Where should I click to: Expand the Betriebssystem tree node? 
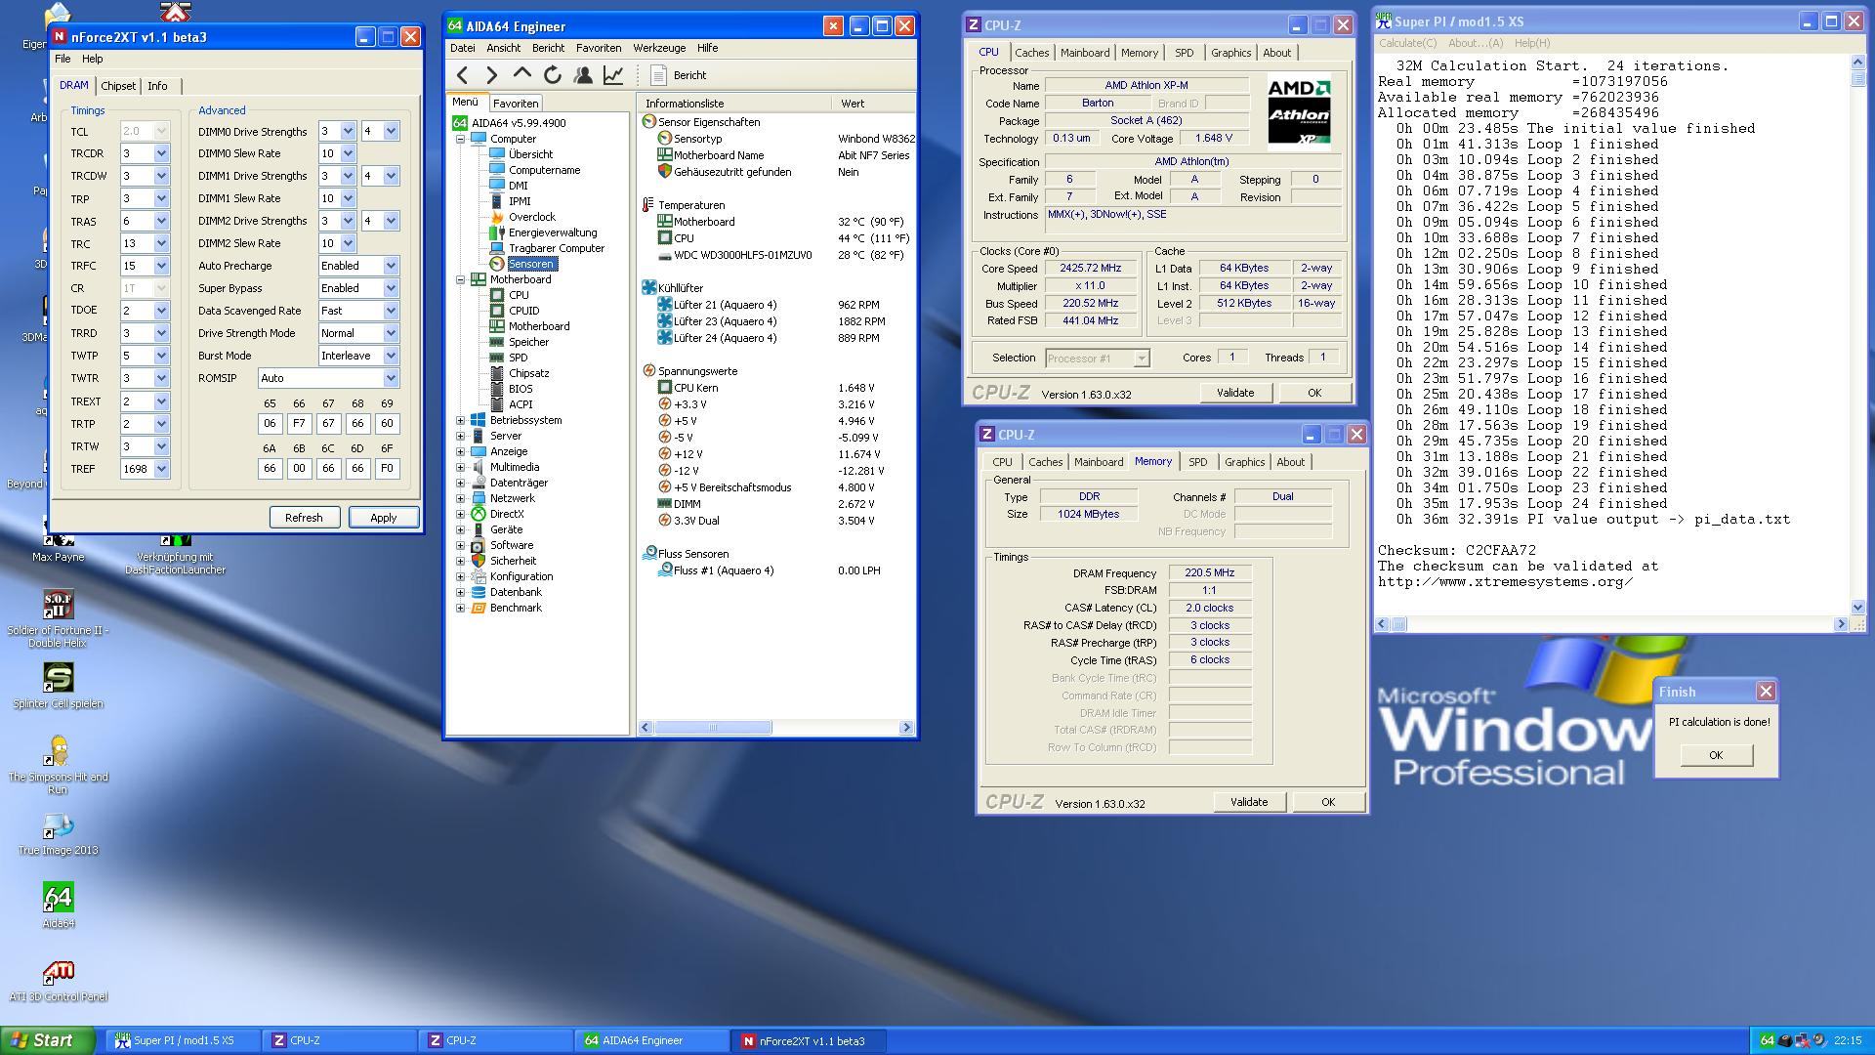tap(461, 420)
